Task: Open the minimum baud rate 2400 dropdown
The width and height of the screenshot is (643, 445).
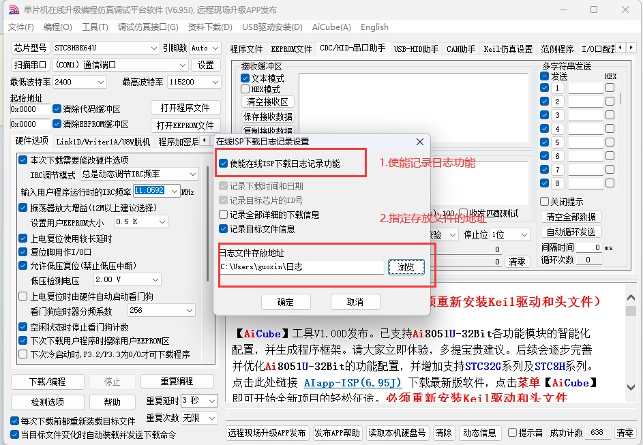Action: tap(80, 82)
